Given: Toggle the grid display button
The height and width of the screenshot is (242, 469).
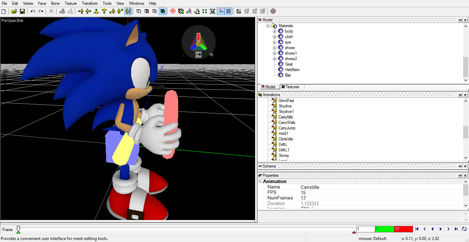Looking at the screenshot, I should [x=228, y=11].
